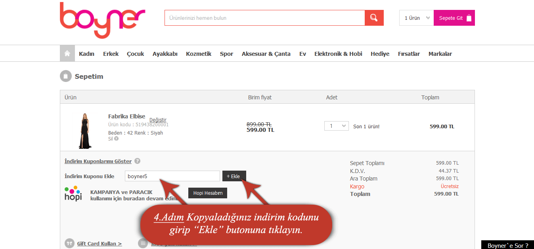Open the Ev menu
Viewport: 534px width, 249px height.
pos(302,54)
